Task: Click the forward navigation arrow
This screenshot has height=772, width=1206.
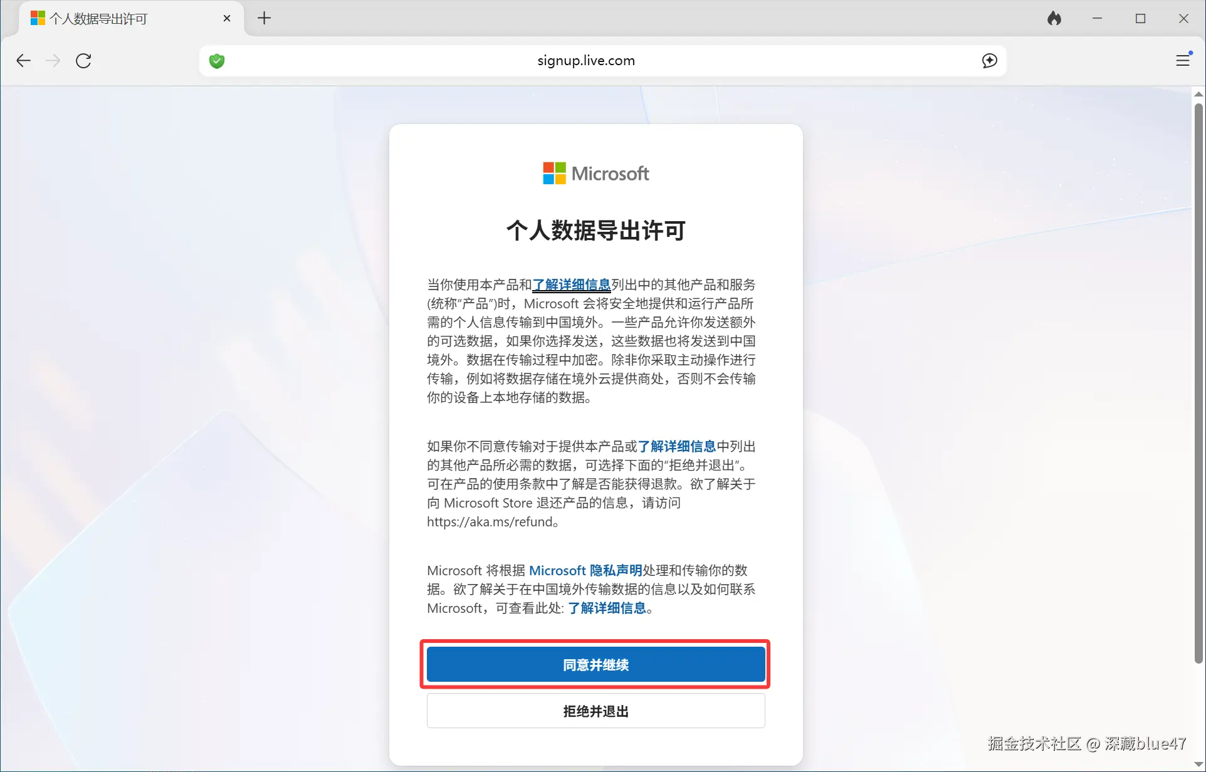Action: (53, 61)
